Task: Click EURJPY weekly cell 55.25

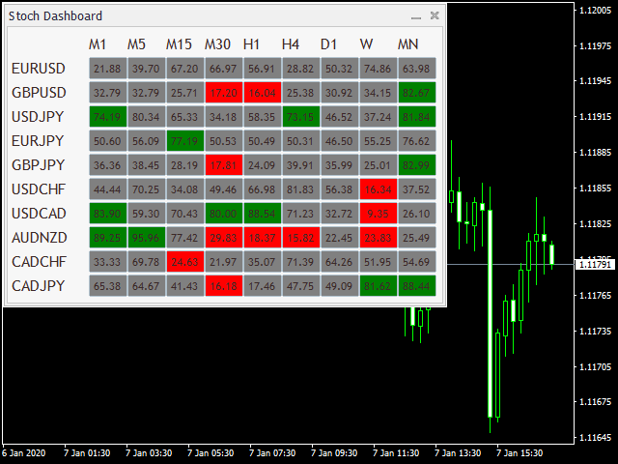Action: (378, 141)
